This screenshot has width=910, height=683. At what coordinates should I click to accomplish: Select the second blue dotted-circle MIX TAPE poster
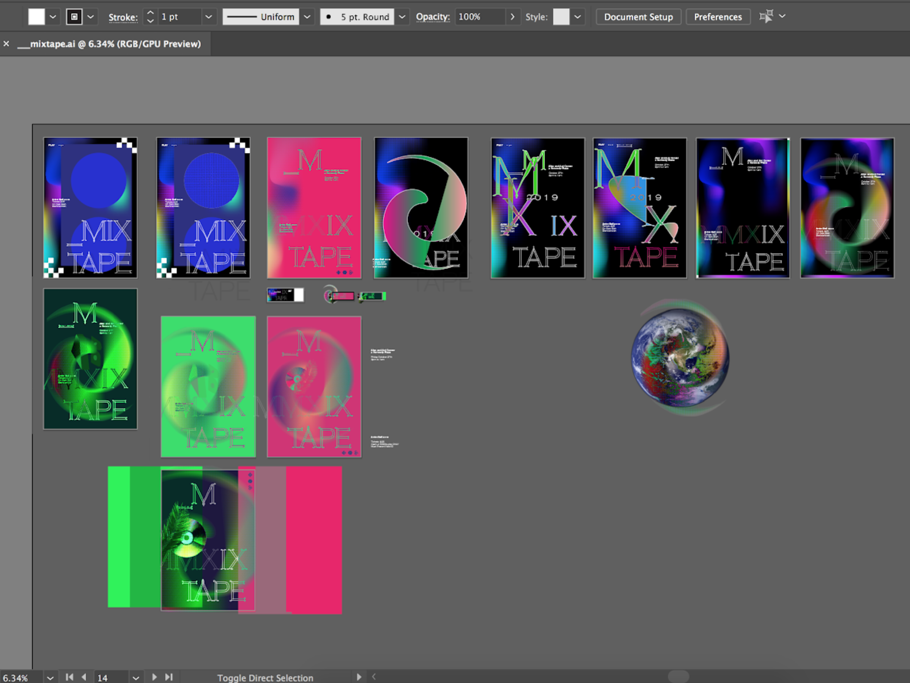coord(203,208)
